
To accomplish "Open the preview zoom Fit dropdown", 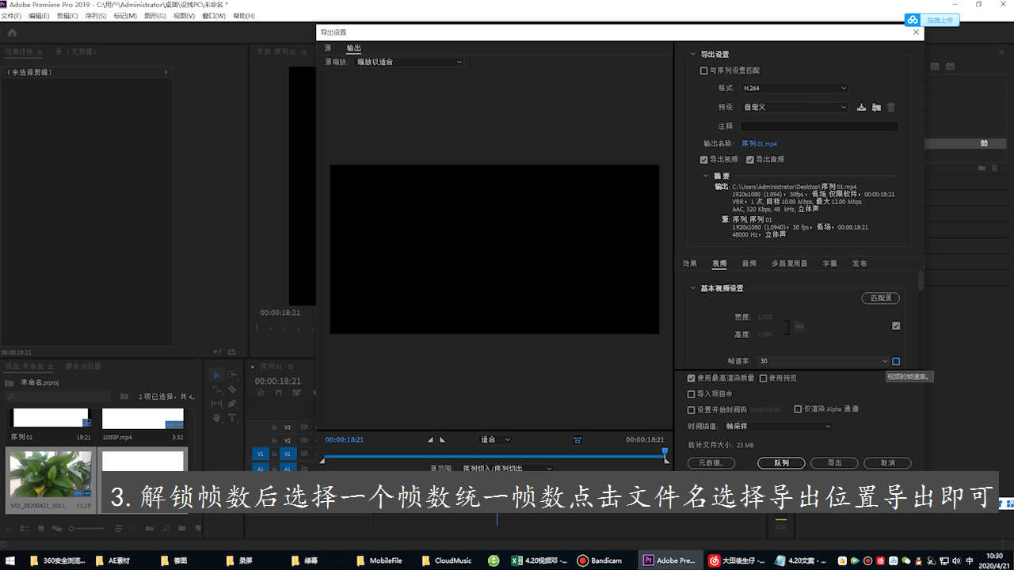I will pos(495,439).
